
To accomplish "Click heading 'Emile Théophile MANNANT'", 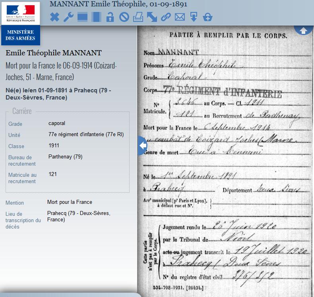I will point(54,53).
